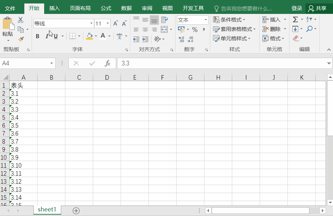Viewport: 333px width, 216px height.
Task: Open 条件格式 conditional formatting menu
Action: pyautogui.click(x=229, y=20)
